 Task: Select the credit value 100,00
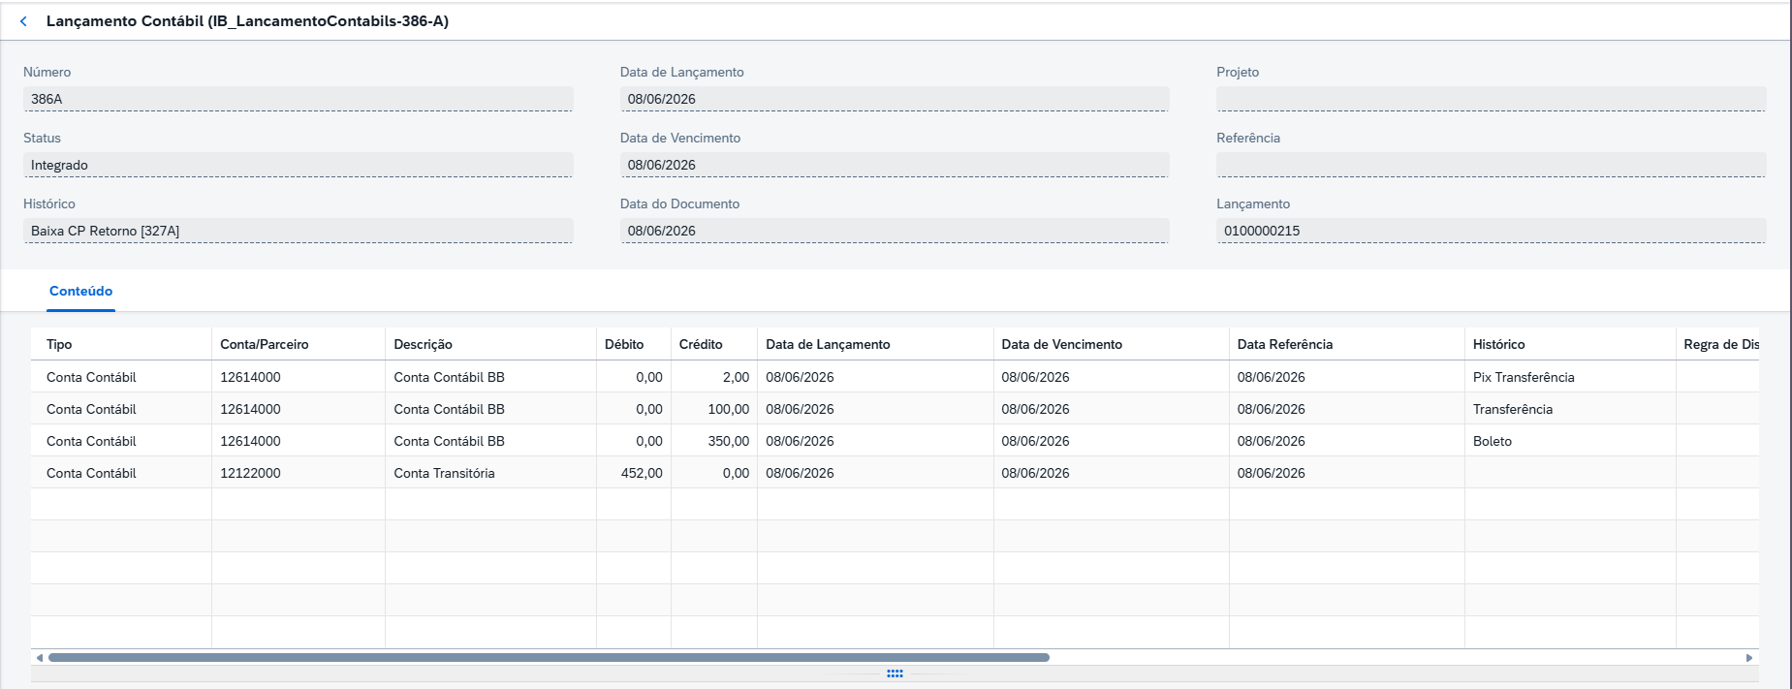729,409
